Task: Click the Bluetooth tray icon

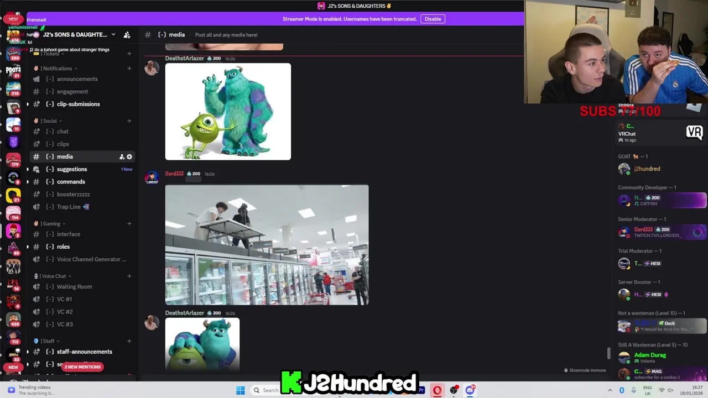Action: click(x=622, y=390)
